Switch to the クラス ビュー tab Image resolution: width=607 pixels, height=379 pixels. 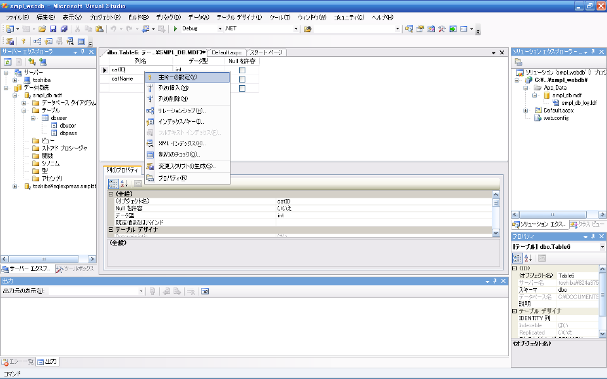coord(587,224)
